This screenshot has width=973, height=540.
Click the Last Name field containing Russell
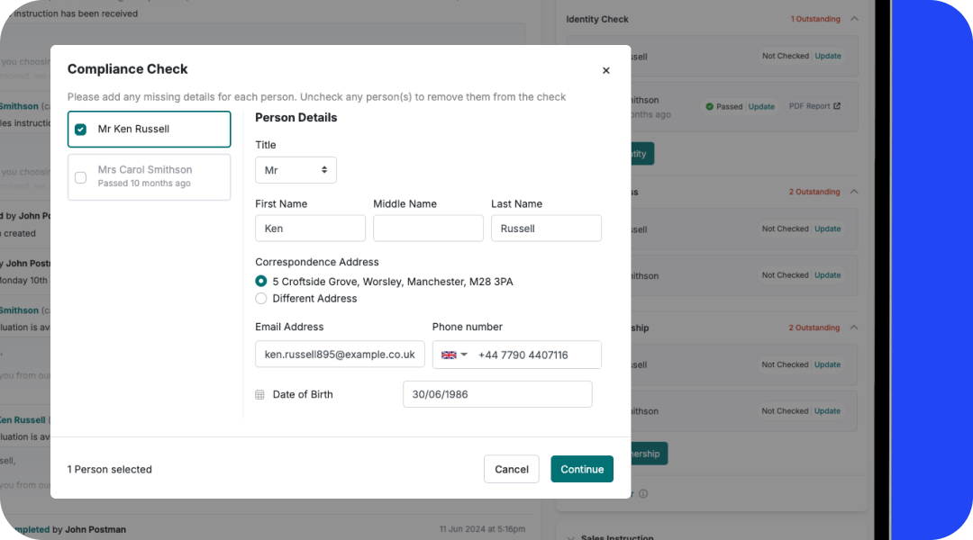(x=546, y=229)
